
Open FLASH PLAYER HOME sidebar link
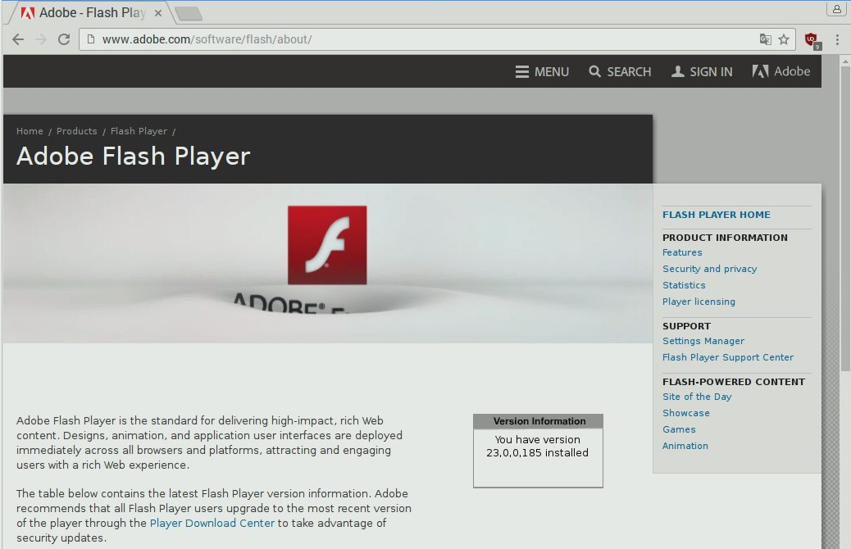(716, 215)
